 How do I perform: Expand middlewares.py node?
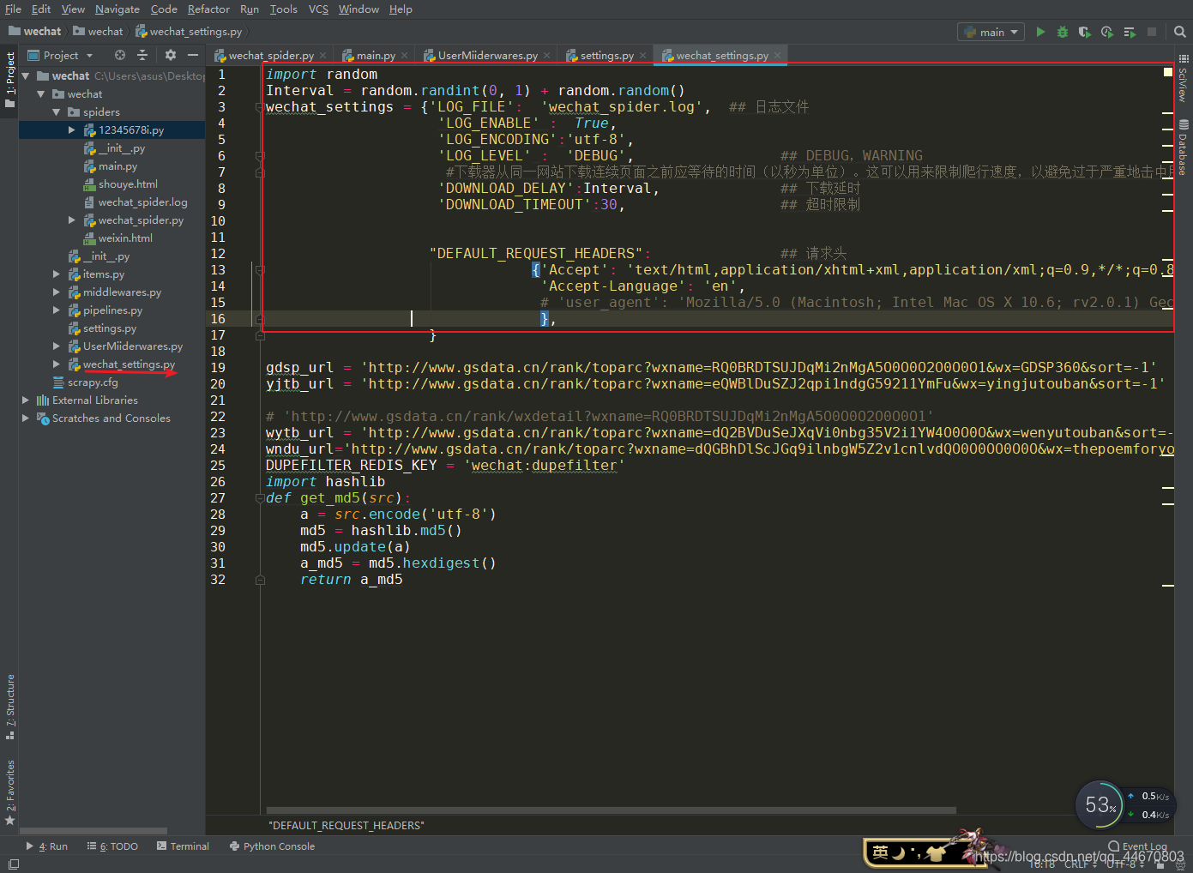[x=57, y=292]
